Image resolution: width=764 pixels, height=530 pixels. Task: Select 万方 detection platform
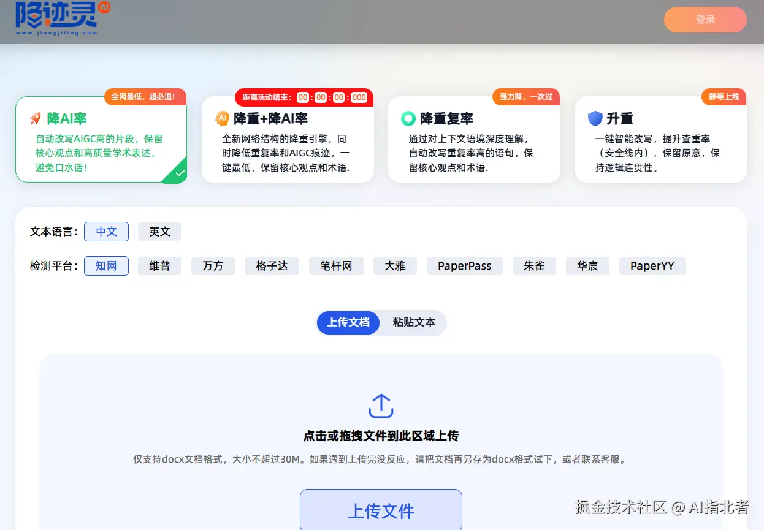(x=213, y=266)
